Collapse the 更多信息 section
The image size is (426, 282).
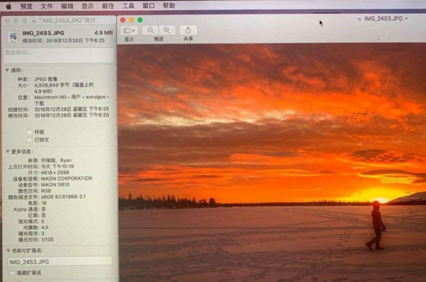(7, 152)
